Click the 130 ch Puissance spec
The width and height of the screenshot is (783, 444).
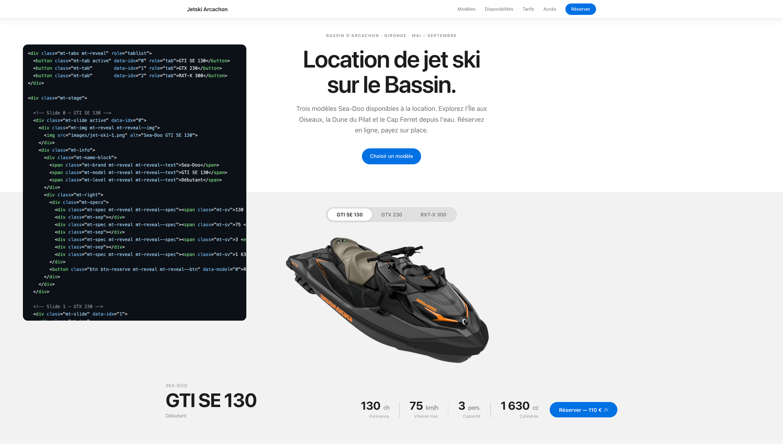pyautogui.click(x=375, y=409)
